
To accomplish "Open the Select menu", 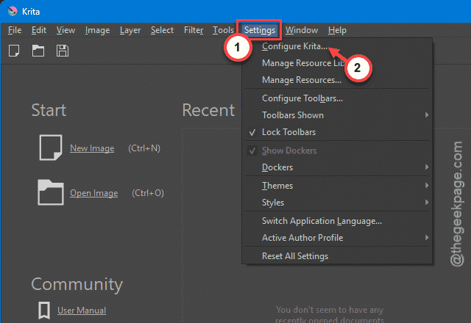I will 162,30.
